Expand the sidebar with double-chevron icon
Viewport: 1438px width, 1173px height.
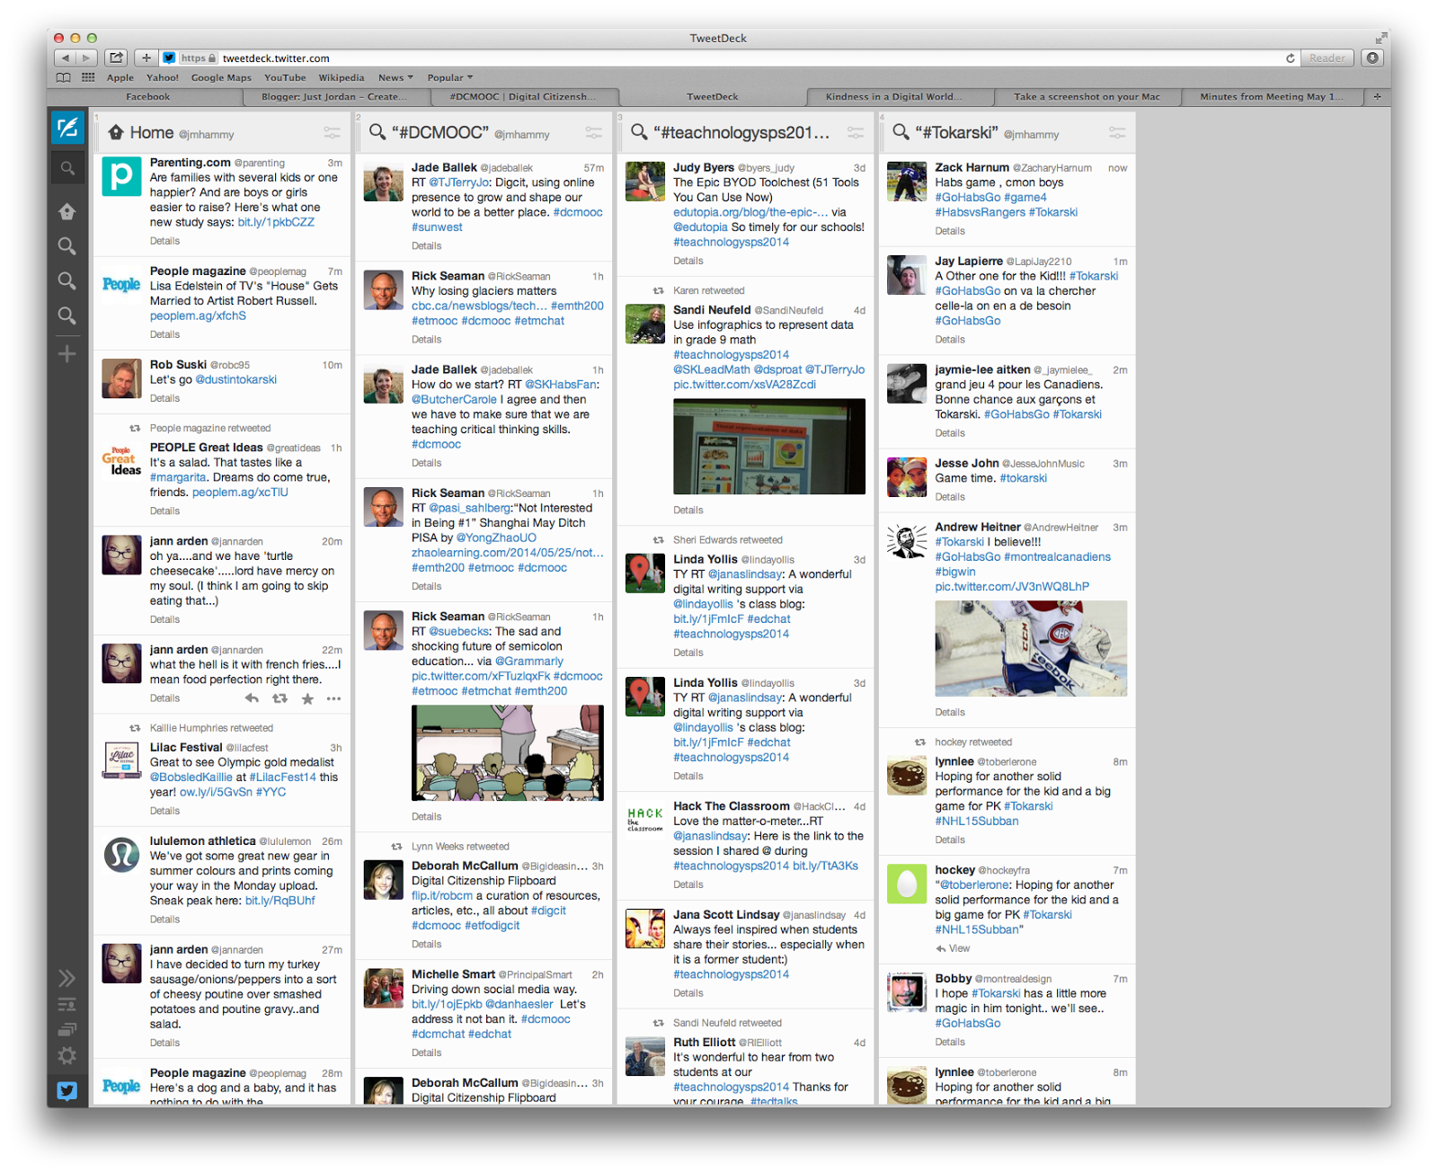(67, 979)
